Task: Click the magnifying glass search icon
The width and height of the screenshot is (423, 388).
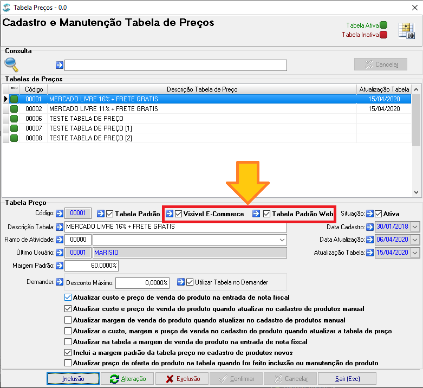Action: [11, 64]
